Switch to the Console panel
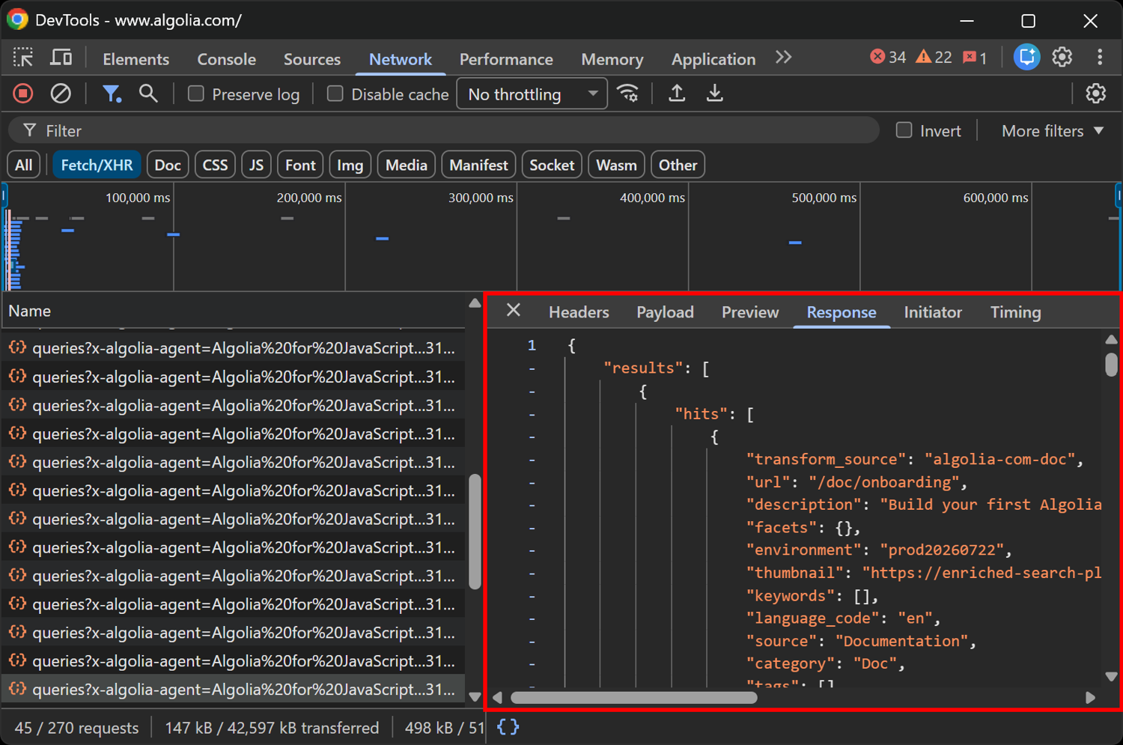 coord(226,58)
